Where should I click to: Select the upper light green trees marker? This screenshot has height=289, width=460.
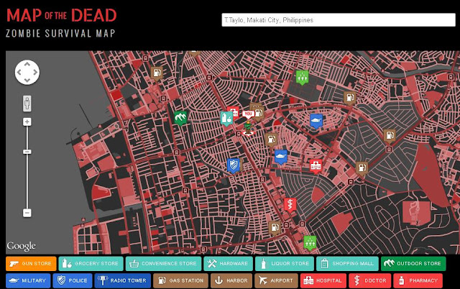pos(302,78)
